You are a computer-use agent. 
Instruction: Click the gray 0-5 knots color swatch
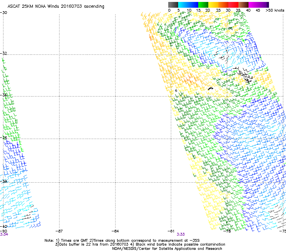pyautogui.click(x=173, y=5)
